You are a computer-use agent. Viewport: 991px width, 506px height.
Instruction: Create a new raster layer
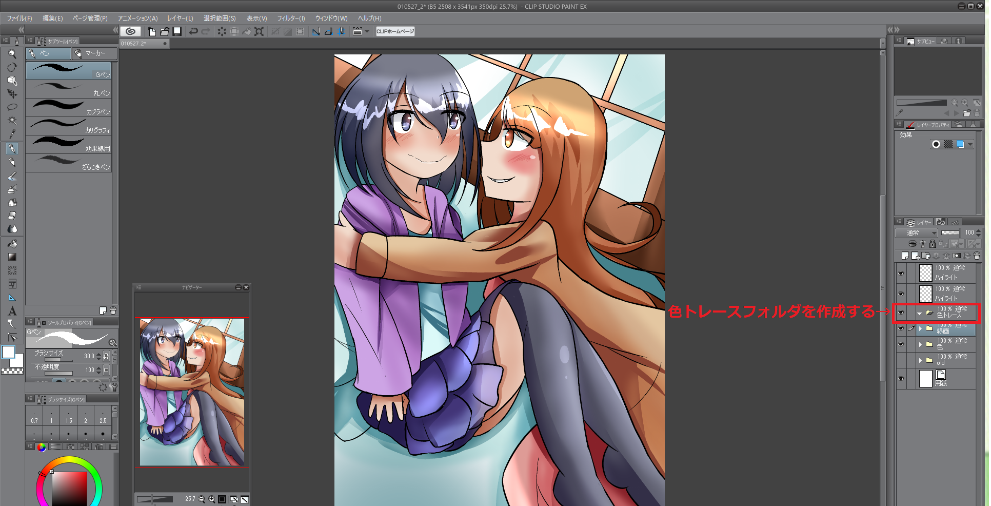(x=905, y=256)
